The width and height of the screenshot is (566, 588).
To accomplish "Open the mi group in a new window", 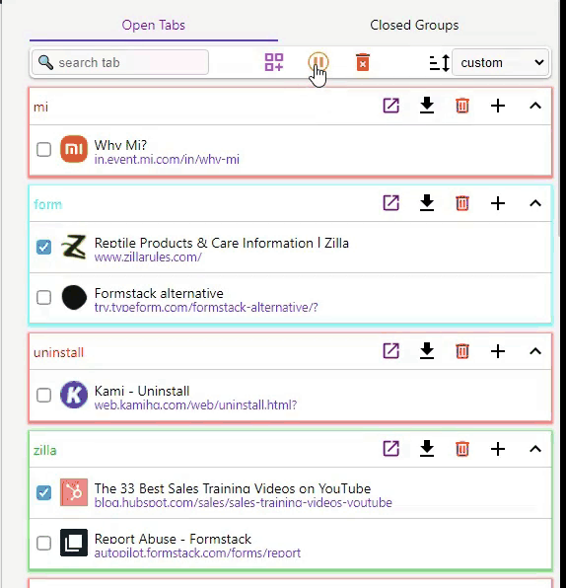I will [390, 106].
